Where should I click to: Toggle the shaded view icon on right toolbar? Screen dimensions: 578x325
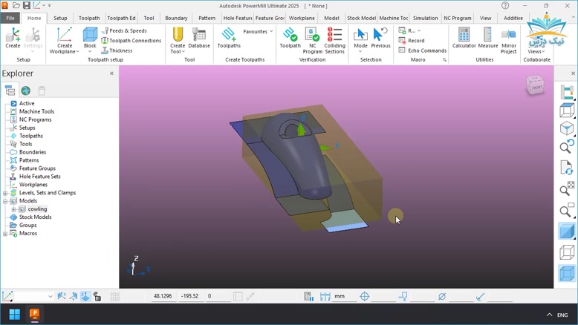click(x=567, y=232)
